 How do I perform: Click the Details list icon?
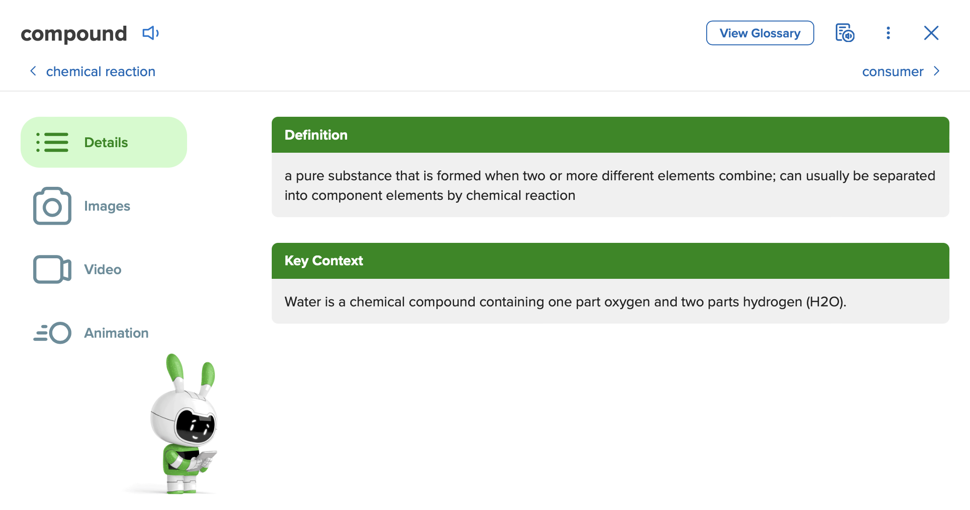52,142
